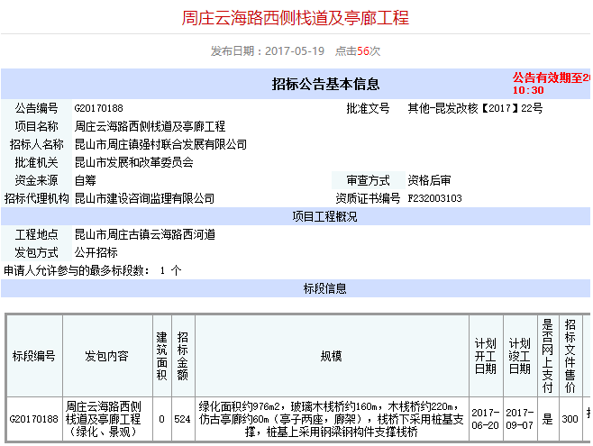The image size is (593, 446).
Task: Click the 项目工程概况 section header
Action: tap(324, 216)
